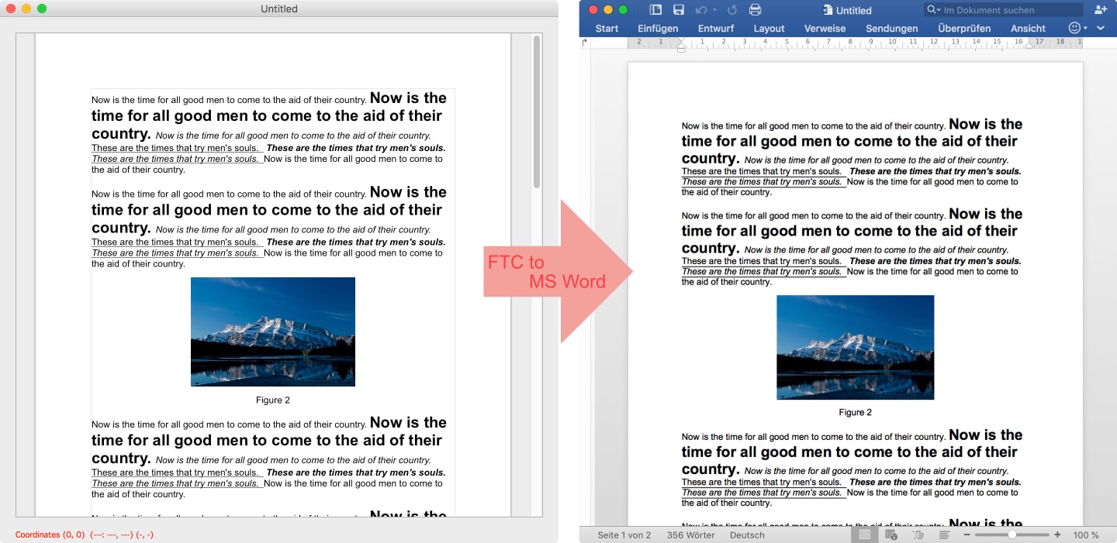Select the first-line indent marker on the ruler
The image size is (1117, 543).
(x=681, y=40)
